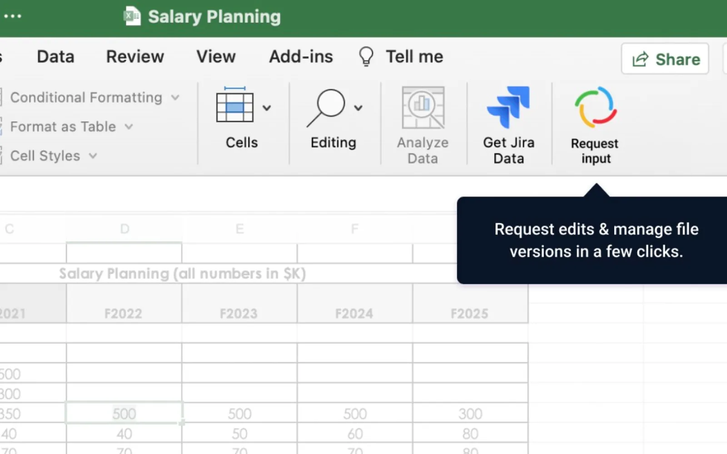The width and height of the screenshot is (727, 454).
Task: Click the Excel file icon in title bar
Action: [132, 16]
